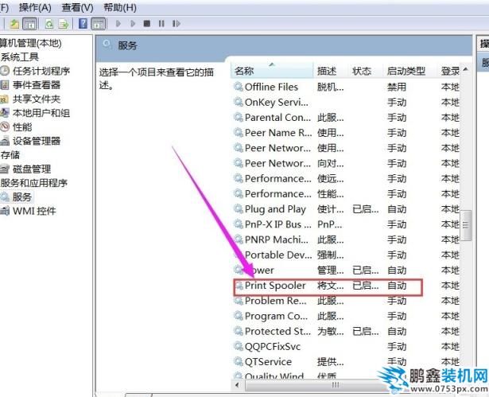The width and height of the screenshot is (489, 397).
Task: Select 任务计划程序 tree item
Action: click(41, 71)
